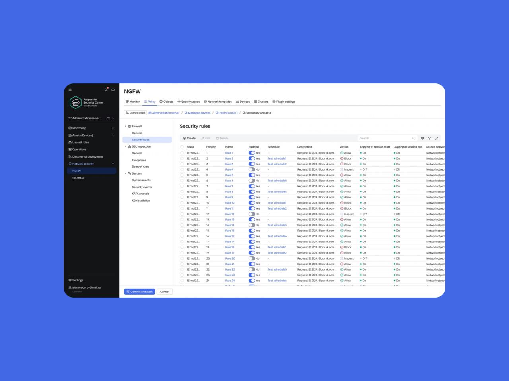Enable the Rule 4 toggle switch
509x381 pixels.
click(x=251, y=169)
